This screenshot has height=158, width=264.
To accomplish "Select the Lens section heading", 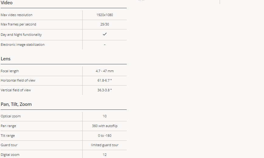I will pyautogui.click(x=5, y=59).
